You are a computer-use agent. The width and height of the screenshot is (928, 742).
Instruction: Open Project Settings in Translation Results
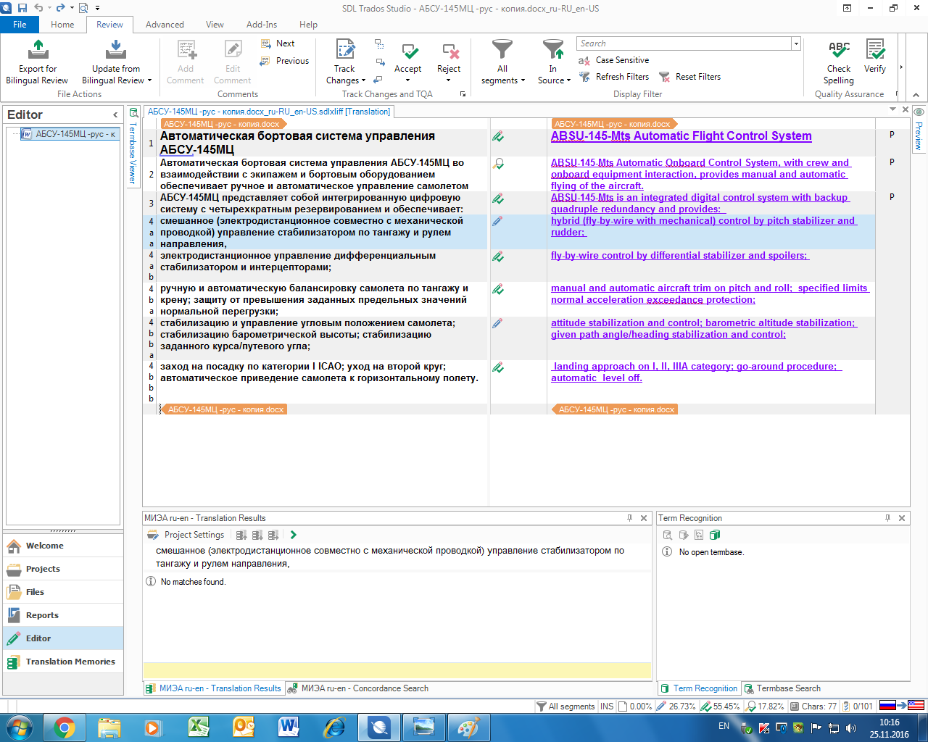186,535
